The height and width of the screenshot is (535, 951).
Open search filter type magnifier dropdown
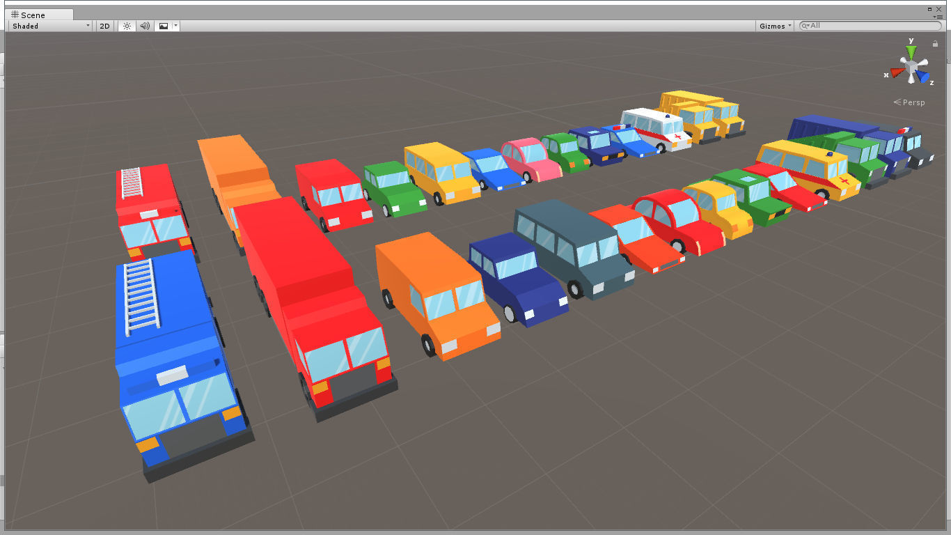[x=805, y=26]
